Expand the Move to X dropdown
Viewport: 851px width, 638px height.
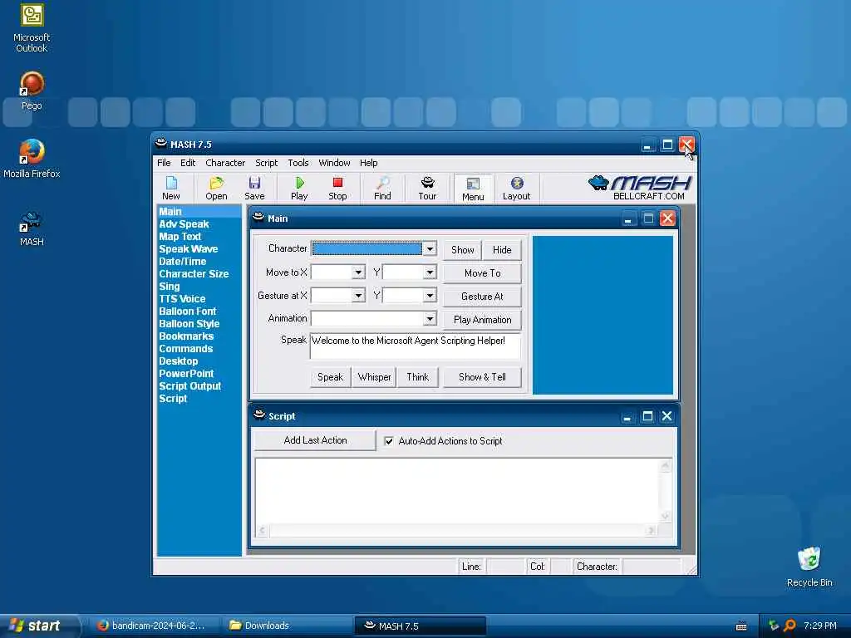coord(358,272)
